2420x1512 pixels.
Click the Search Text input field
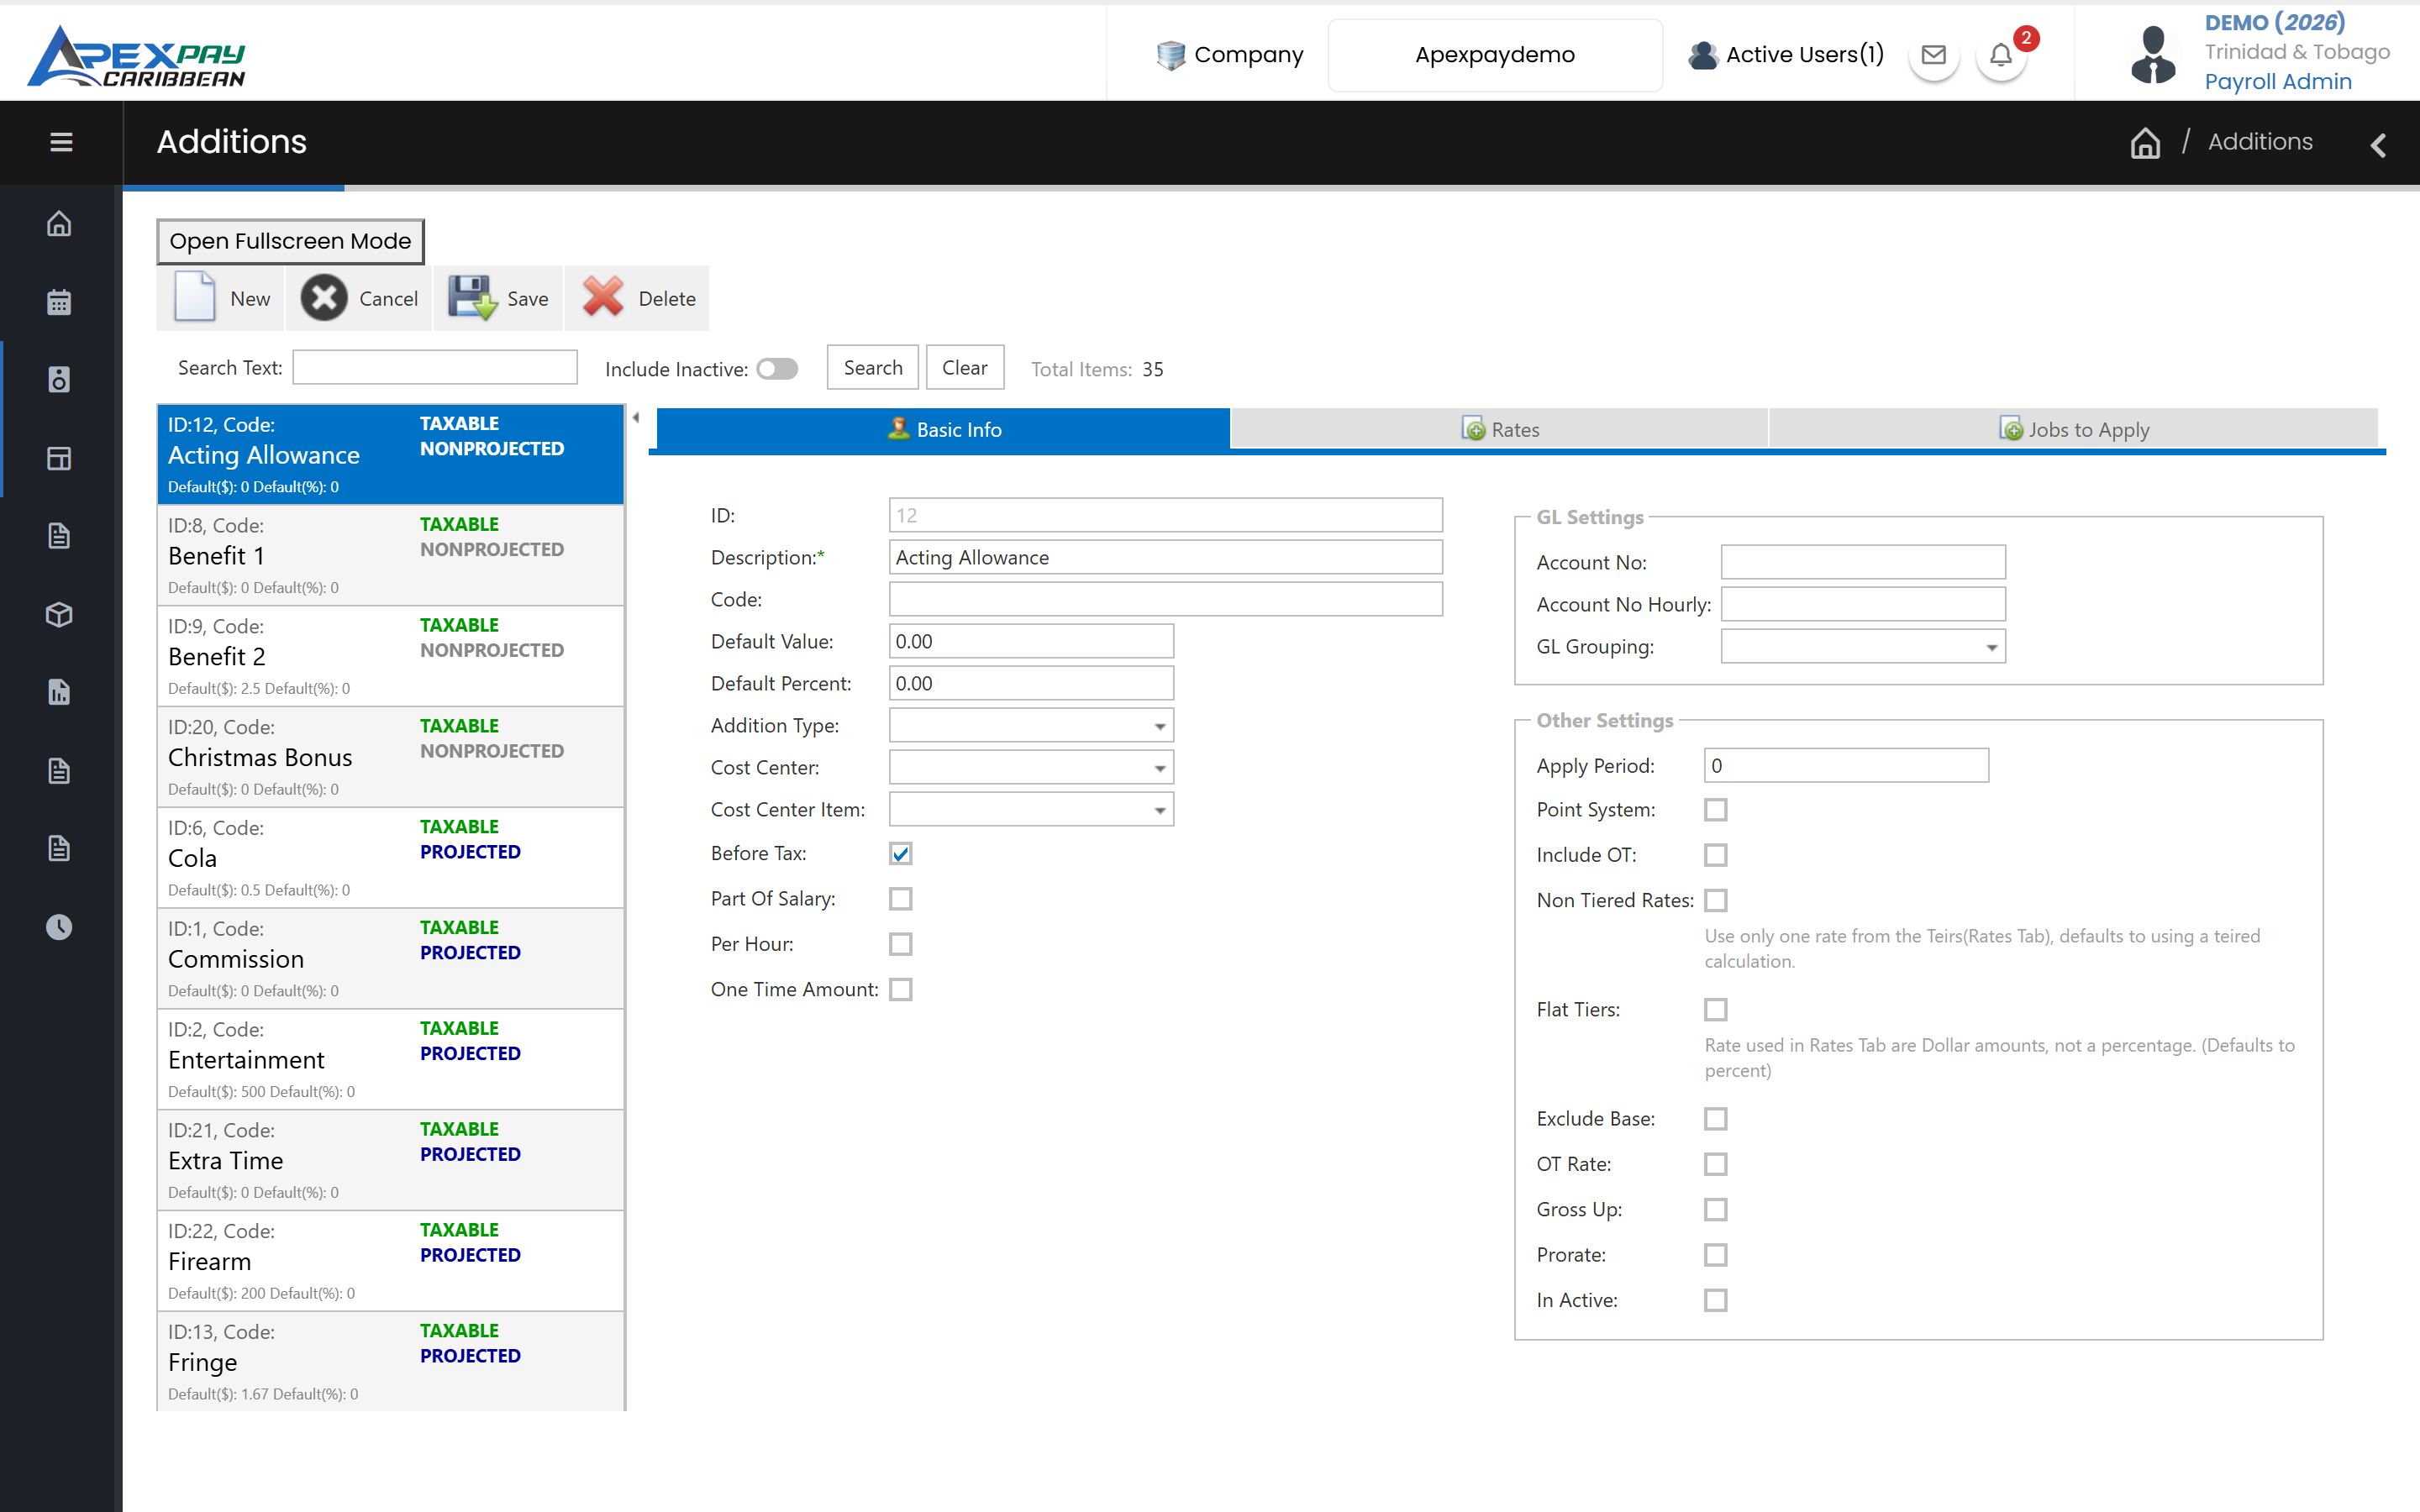click(x=435, y=367)
